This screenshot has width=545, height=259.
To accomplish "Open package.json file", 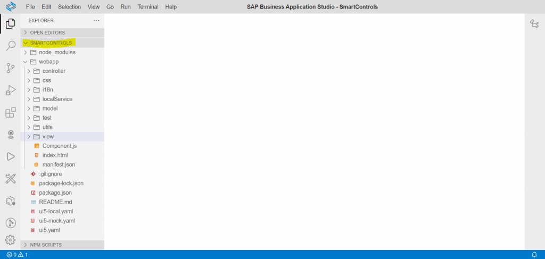I will click(62, 193).
